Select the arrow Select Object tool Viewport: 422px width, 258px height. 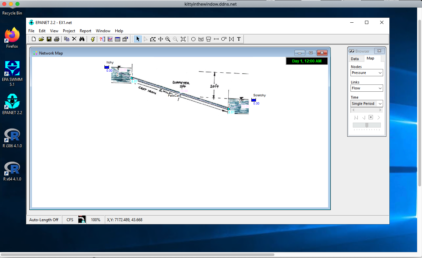point(138,39)
